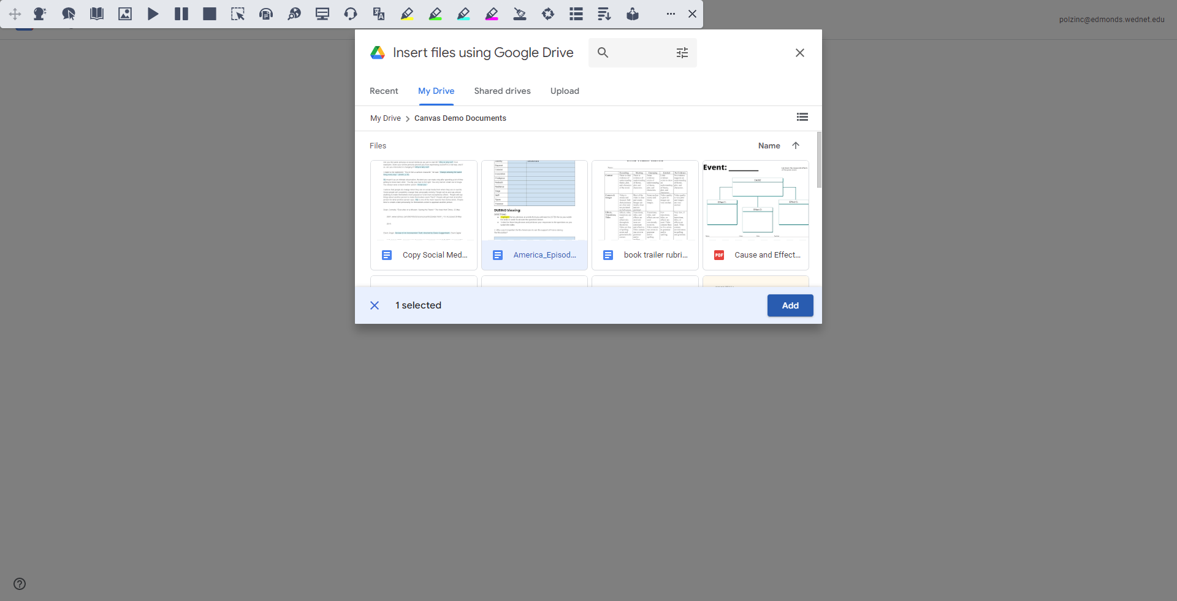Click the last toolbar reading icon

pos(633,14)
